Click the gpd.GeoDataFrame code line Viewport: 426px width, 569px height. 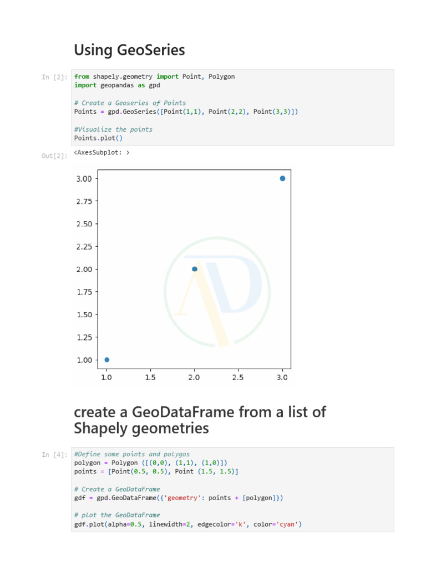pyautogui.click(x=179, y=498)
